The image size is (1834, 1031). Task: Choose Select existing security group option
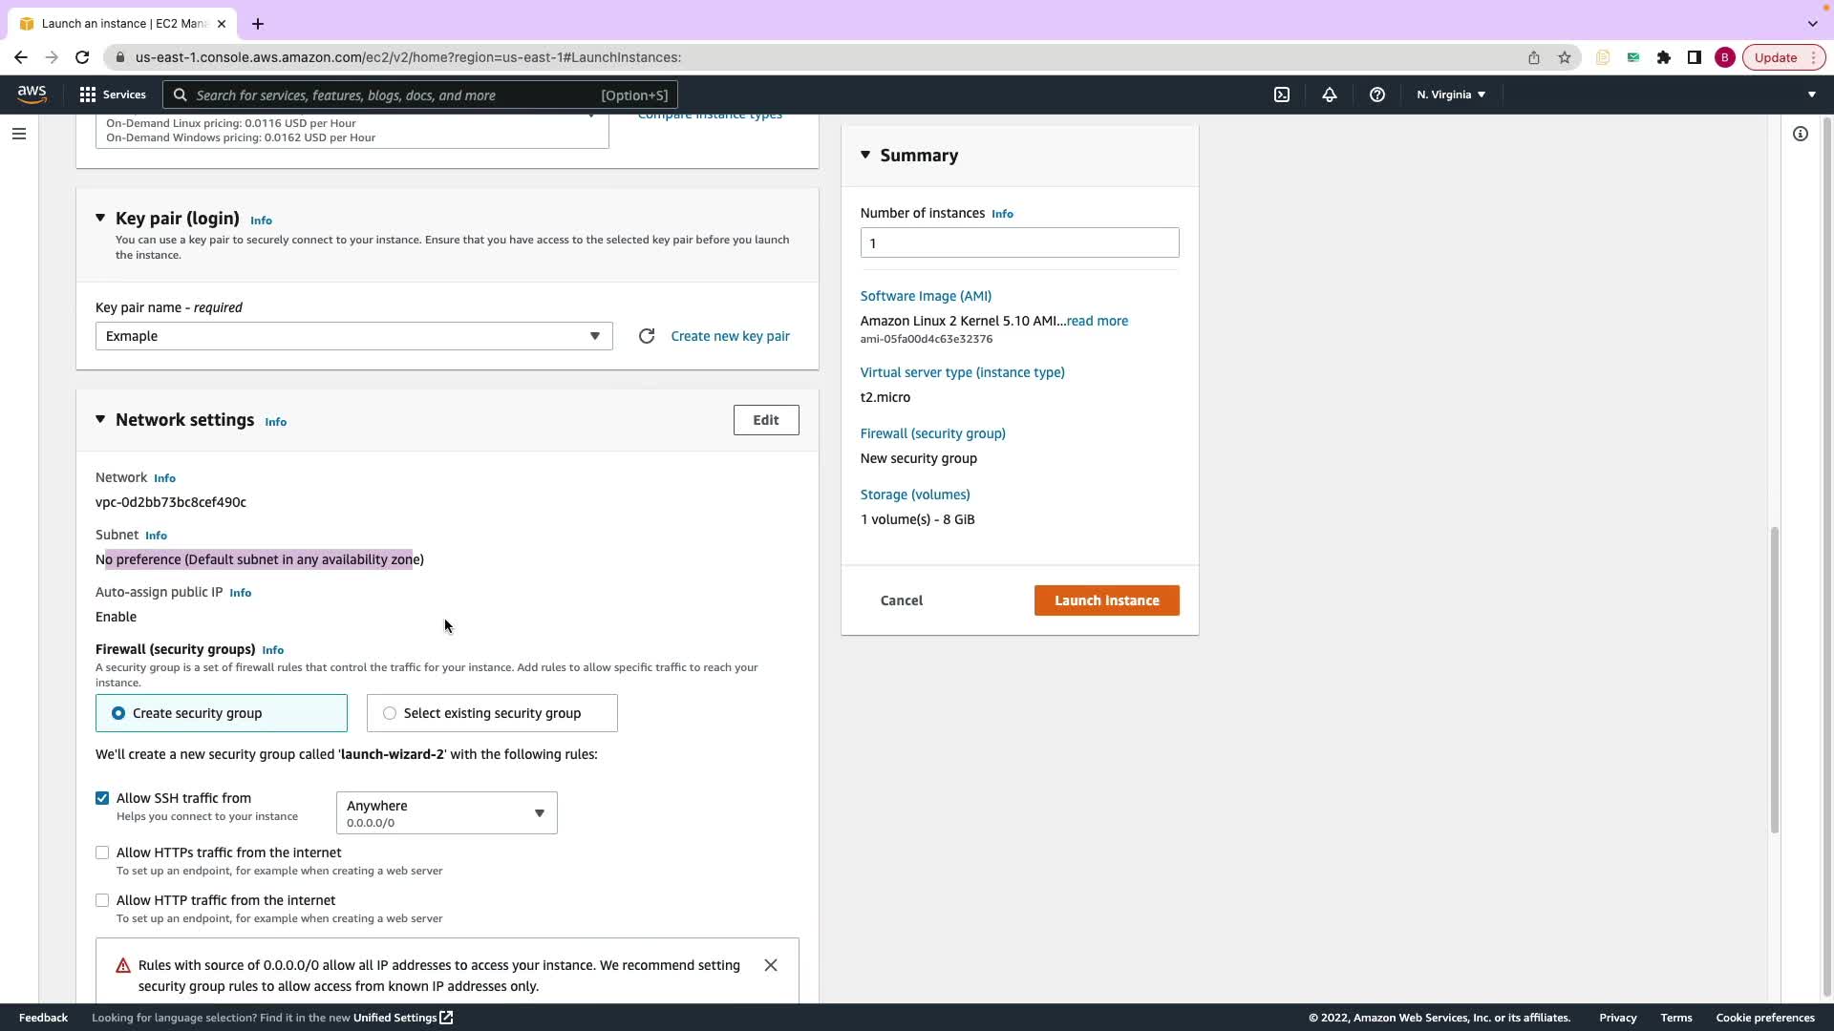click(390, 713)
